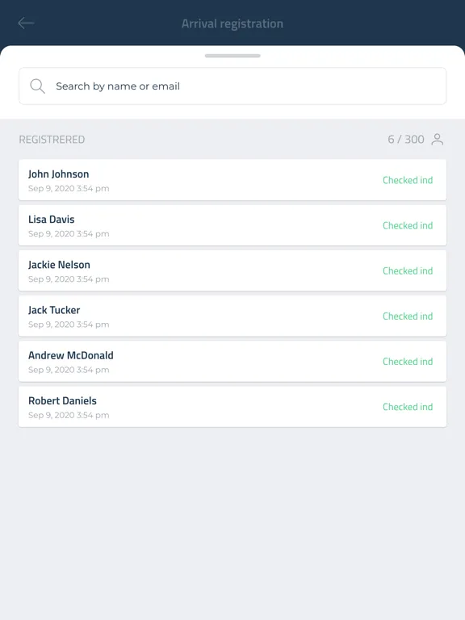Viewport: 465px width, 620px height.
Task: Tap the sheet drag handle bar
Action: [x=232, y=56]
